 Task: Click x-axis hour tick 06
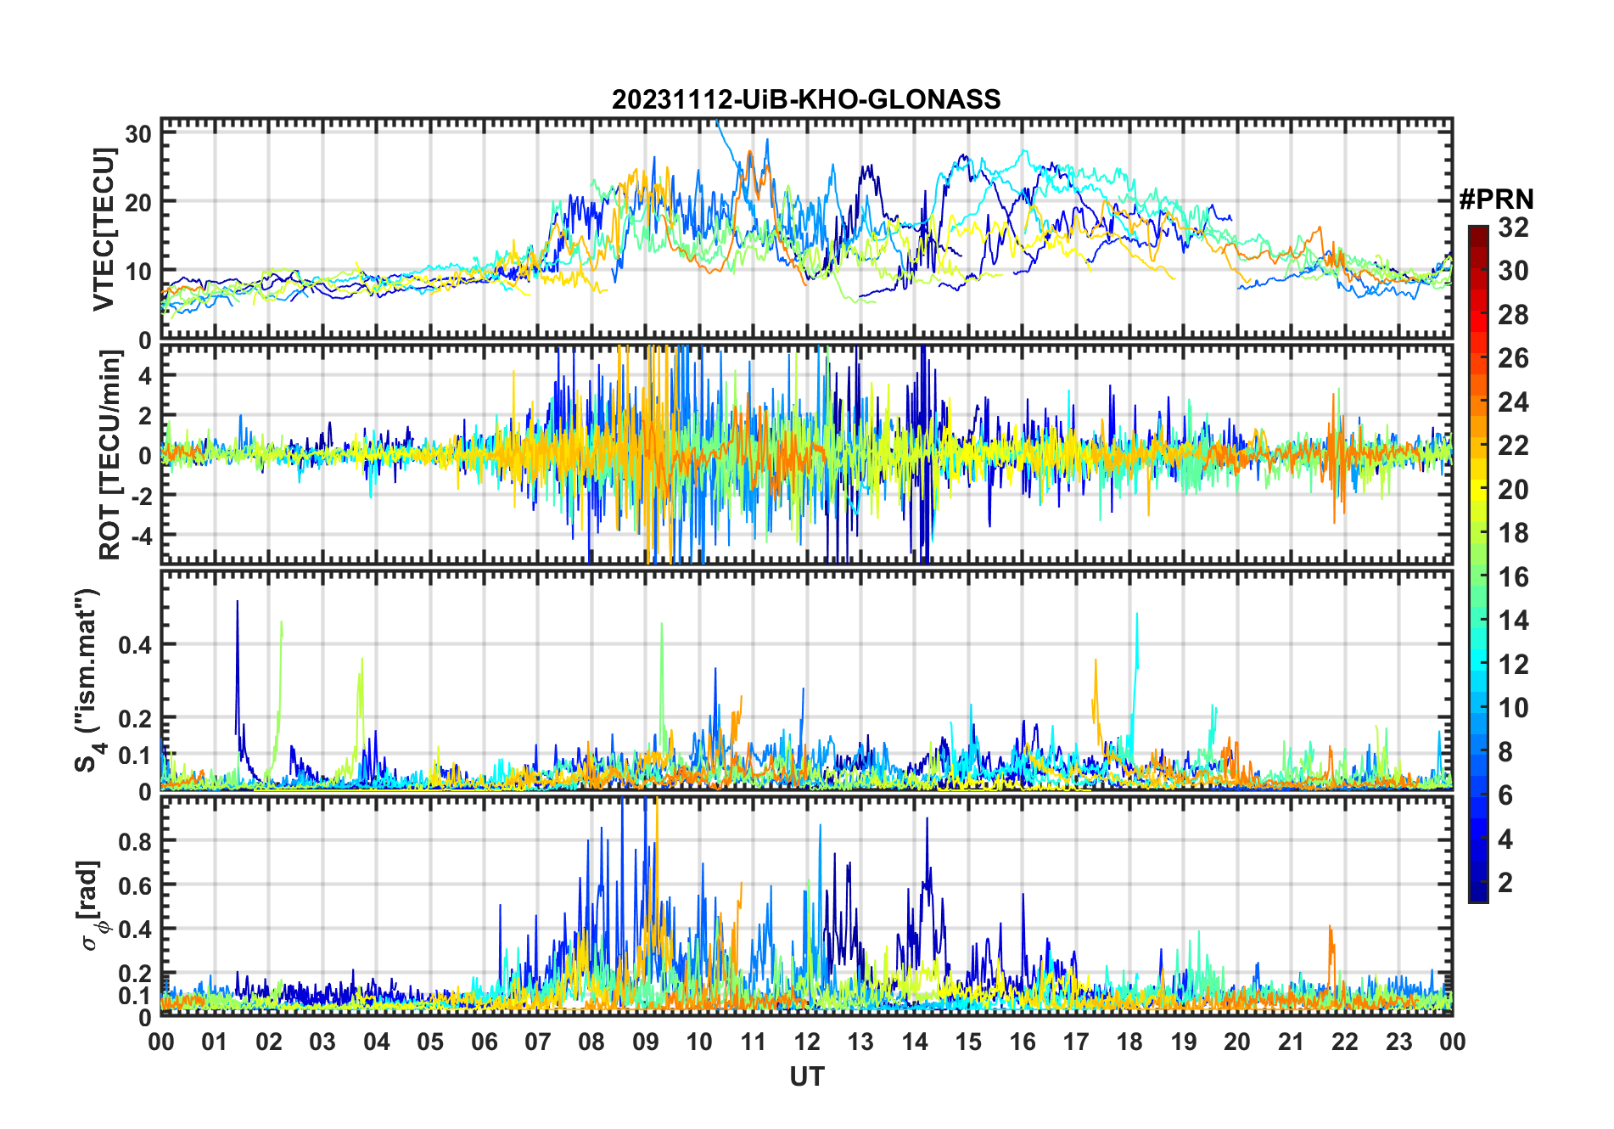click(484, 1042)
